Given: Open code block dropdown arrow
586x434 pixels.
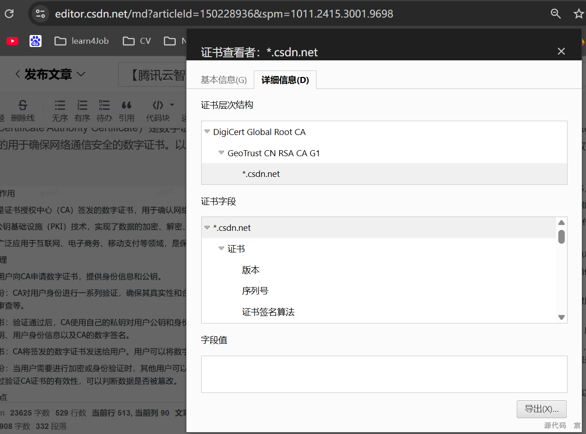Looking at the screenshot, I should [172, 105].
